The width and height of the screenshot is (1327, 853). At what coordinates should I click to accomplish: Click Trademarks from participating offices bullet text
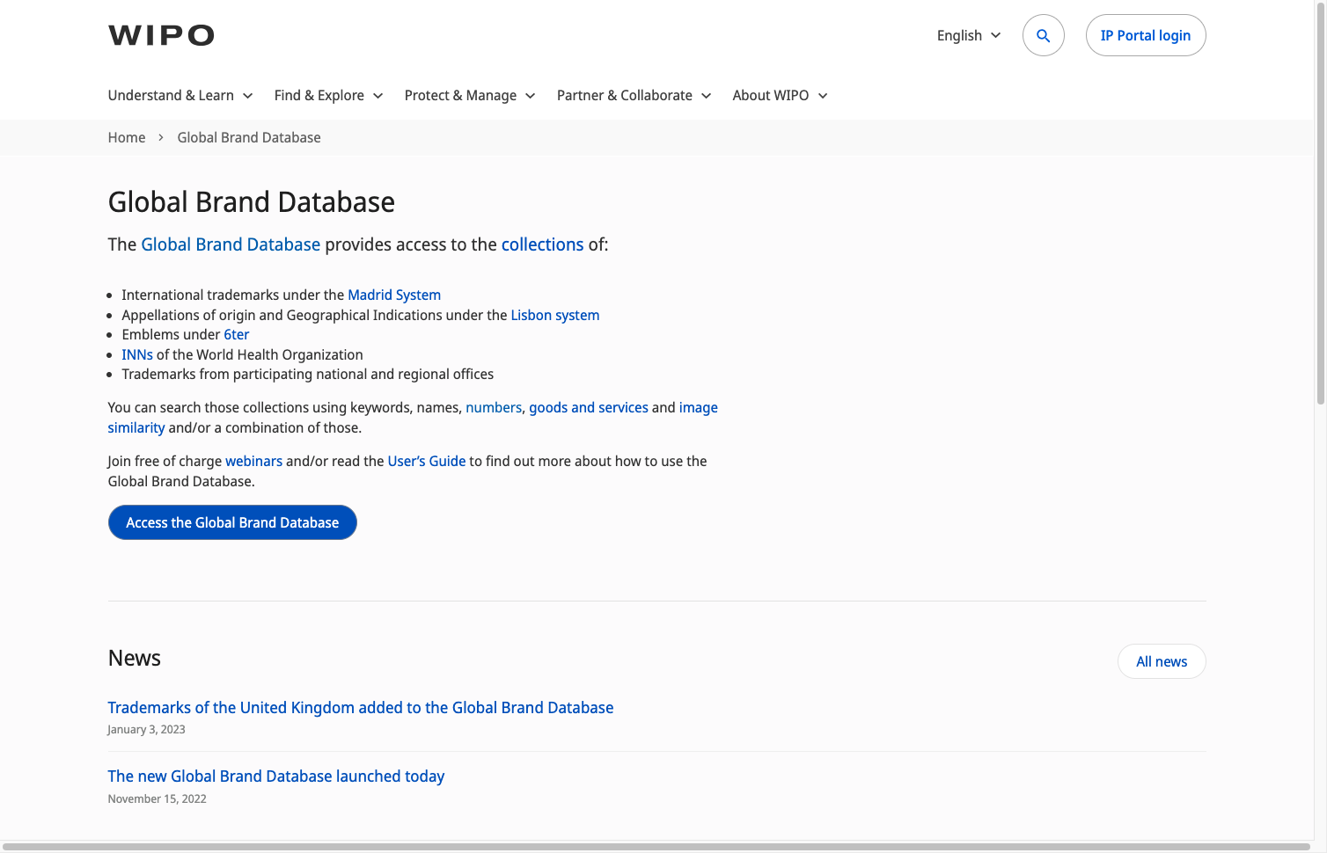pos(308,374)
